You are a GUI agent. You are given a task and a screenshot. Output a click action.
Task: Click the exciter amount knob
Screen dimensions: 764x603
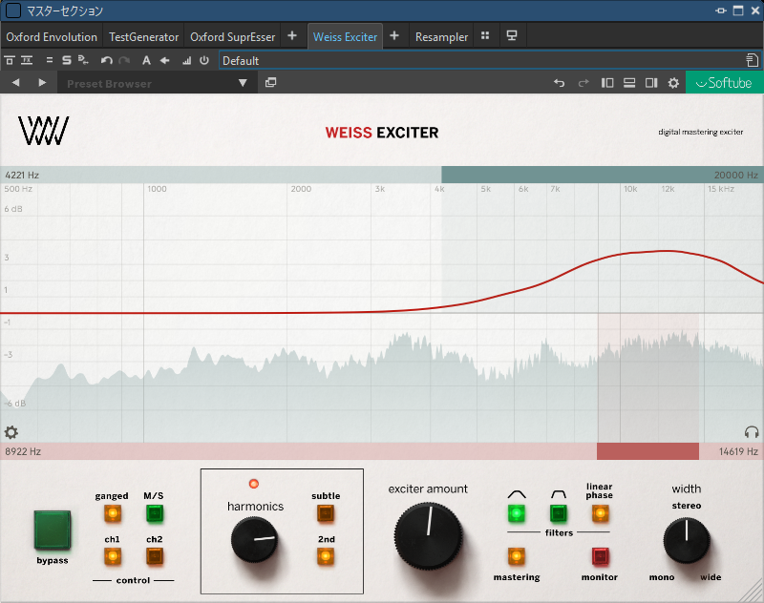click(x=429, y=530)
